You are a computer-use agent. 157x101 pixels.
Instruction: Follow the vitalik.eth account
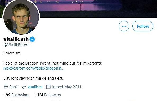coord(143,26)
